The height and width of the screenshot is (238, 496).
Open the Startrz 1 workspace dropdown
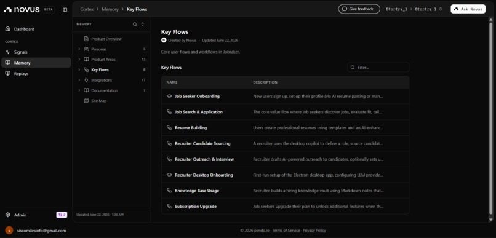pos(429,9)
